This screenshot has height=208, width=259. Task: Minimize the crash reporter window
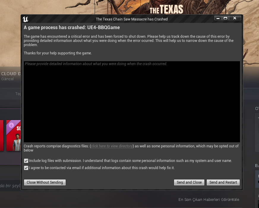pos(218,18)
